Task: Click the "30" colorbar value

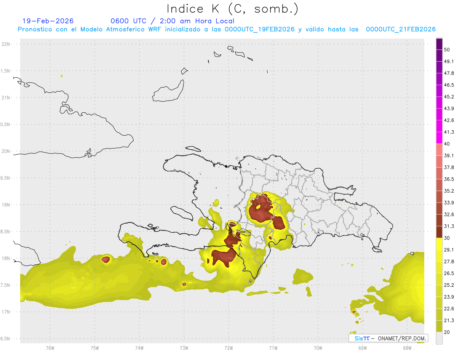Action: coord(447,238)
